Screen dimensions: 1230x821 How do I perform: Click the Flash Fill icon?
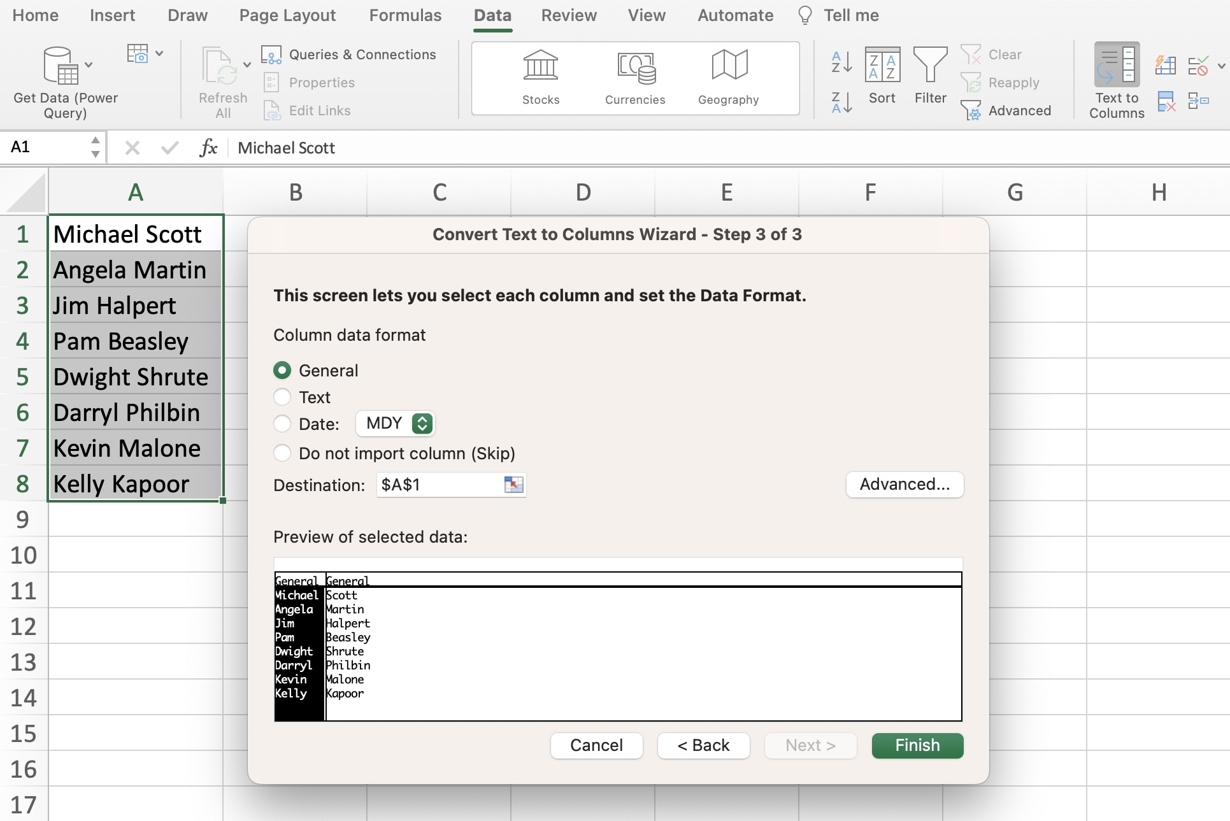click(x=1166, y=65)
